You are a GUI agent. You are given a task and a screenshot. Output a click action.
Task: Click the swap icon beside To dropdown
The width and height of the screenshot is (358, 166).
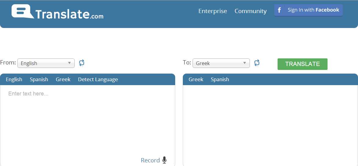click(257, 63)
